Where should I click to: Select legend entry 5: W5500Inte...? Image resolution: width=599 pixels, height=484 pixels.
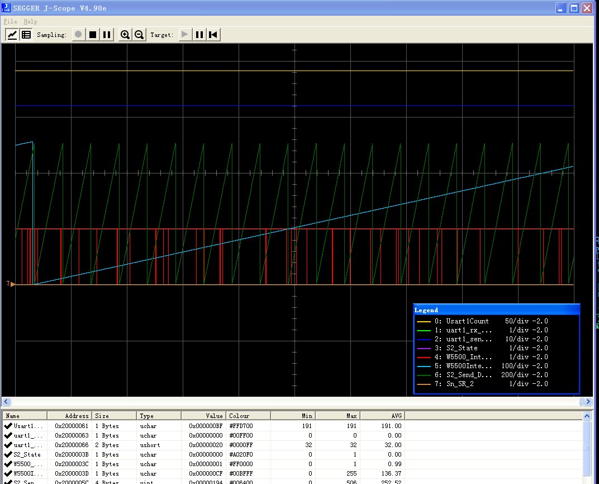pyautogui.click(x=482, y=366)
